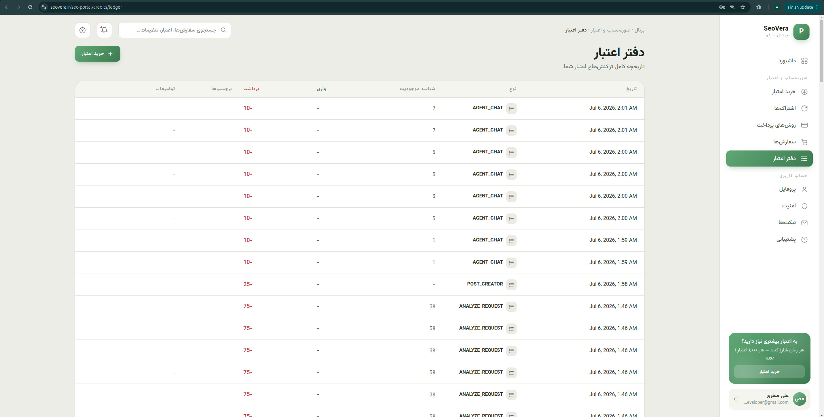Click the Finish update button

tap(803, 7)
